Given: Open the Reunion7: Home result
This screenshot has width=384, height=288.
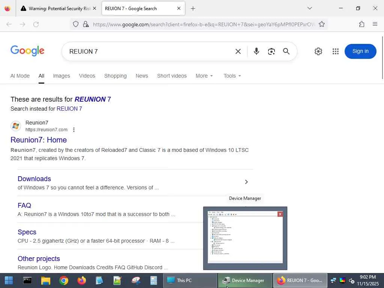Looking at the screenshot, I should tap(39, 140).
